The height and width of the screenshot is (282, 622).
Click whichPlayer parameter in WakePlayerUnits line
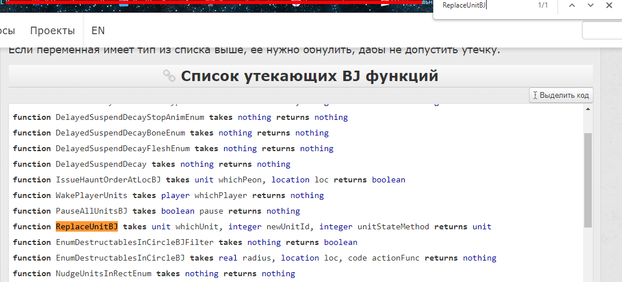(x=221, y=195)
